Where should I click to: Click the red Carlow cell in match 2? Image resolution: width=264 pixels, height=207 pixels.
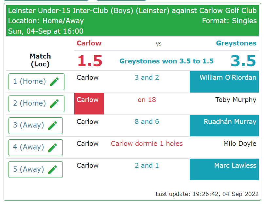(89, 104)
